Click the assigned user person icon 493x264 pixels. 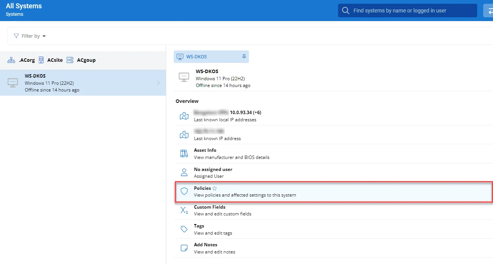(184, 172)
